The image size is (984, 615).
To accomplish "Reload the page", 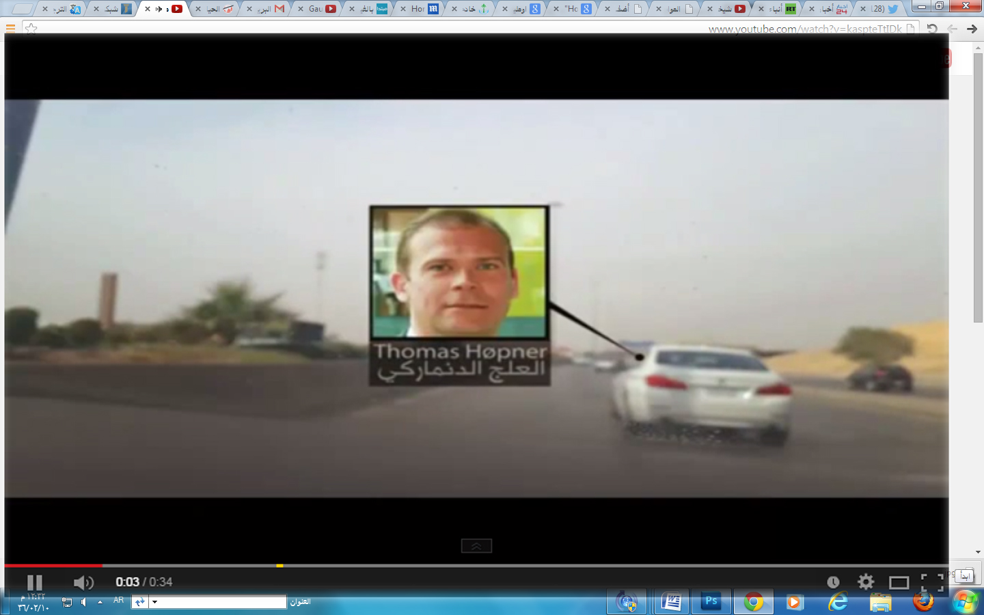I will point(932,29).
